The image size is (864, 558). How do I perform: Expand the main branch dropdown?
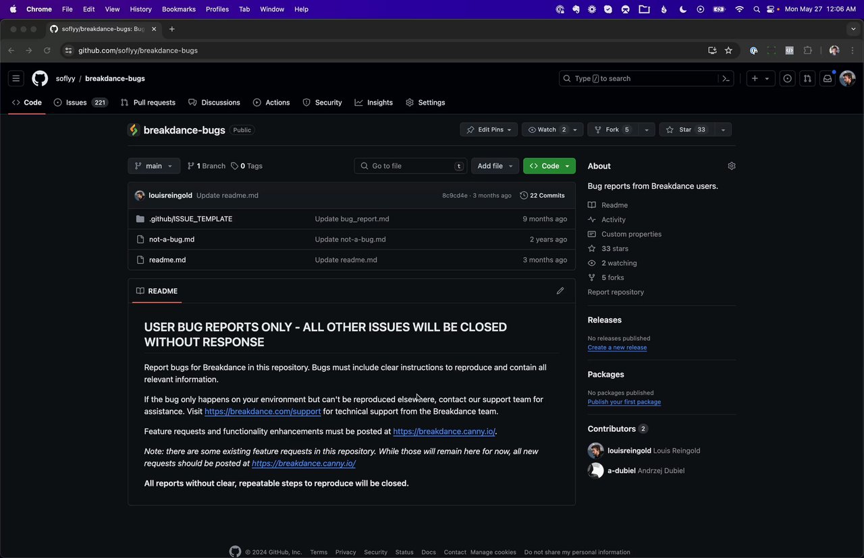tap(154, 166)
